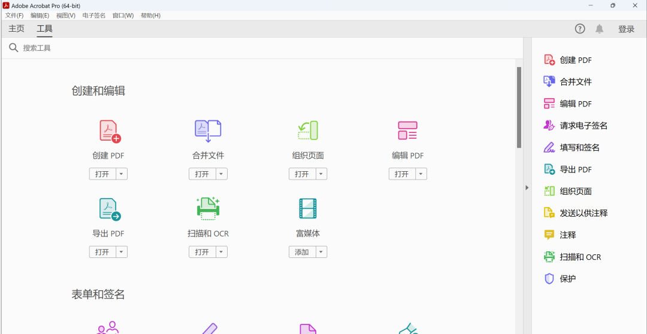Viewport: 647px width, 334px height.
Task: Click 发送以供注释 label in right sidebar
Action: point(583,213)
